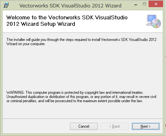Close the installer with the red X
166x136 pixels.
(x=156, y=4)
